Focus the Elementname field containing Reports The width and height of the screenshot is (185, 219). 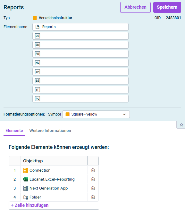coord(80,27)
